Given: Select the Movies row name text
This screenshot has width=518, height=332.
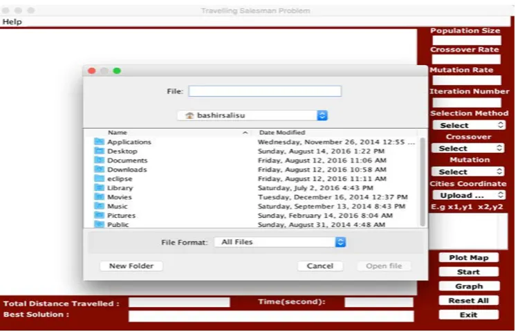Looking at the screenshot, I should (120, 197).
